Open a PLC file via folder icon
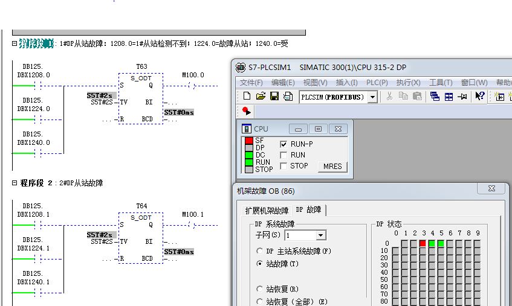 pos(261,96)
